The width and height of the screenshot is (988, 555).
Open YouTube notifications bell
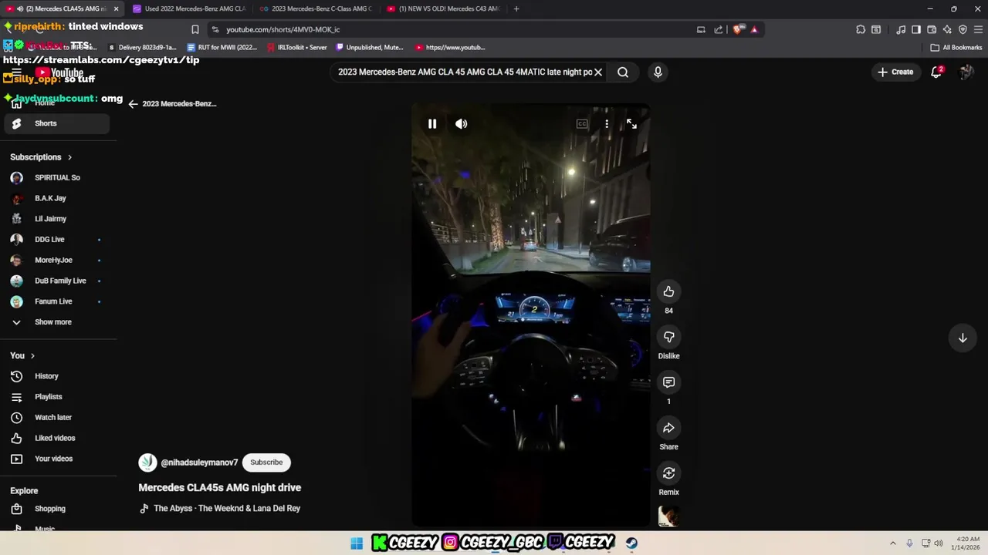(x=936, y=72)
